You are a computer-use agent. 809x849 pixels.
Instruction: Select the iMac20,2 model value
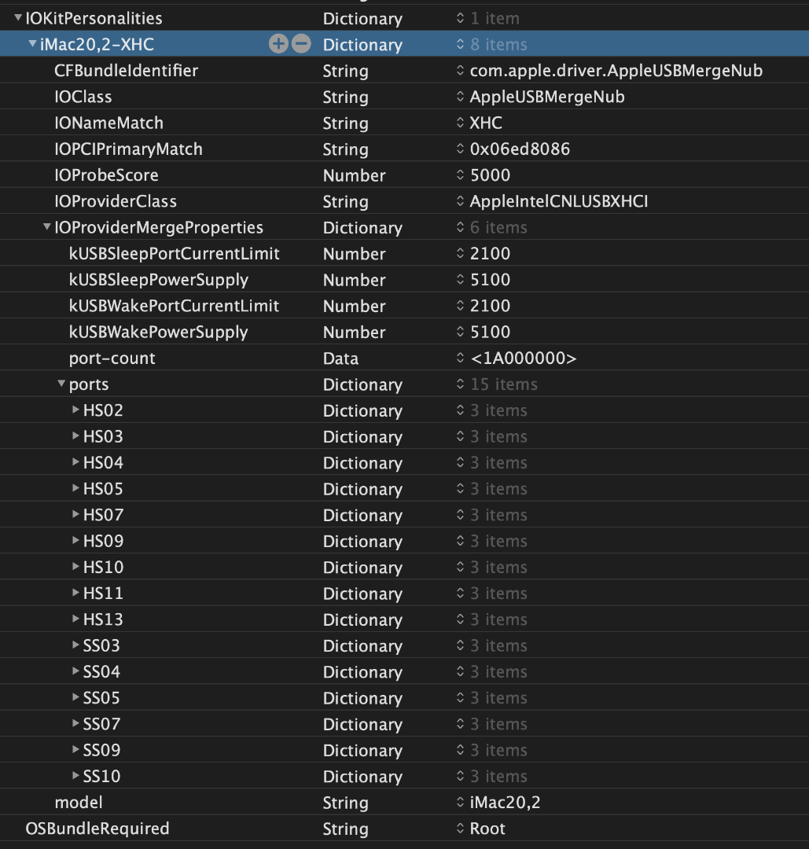click(x=505, y=802)
